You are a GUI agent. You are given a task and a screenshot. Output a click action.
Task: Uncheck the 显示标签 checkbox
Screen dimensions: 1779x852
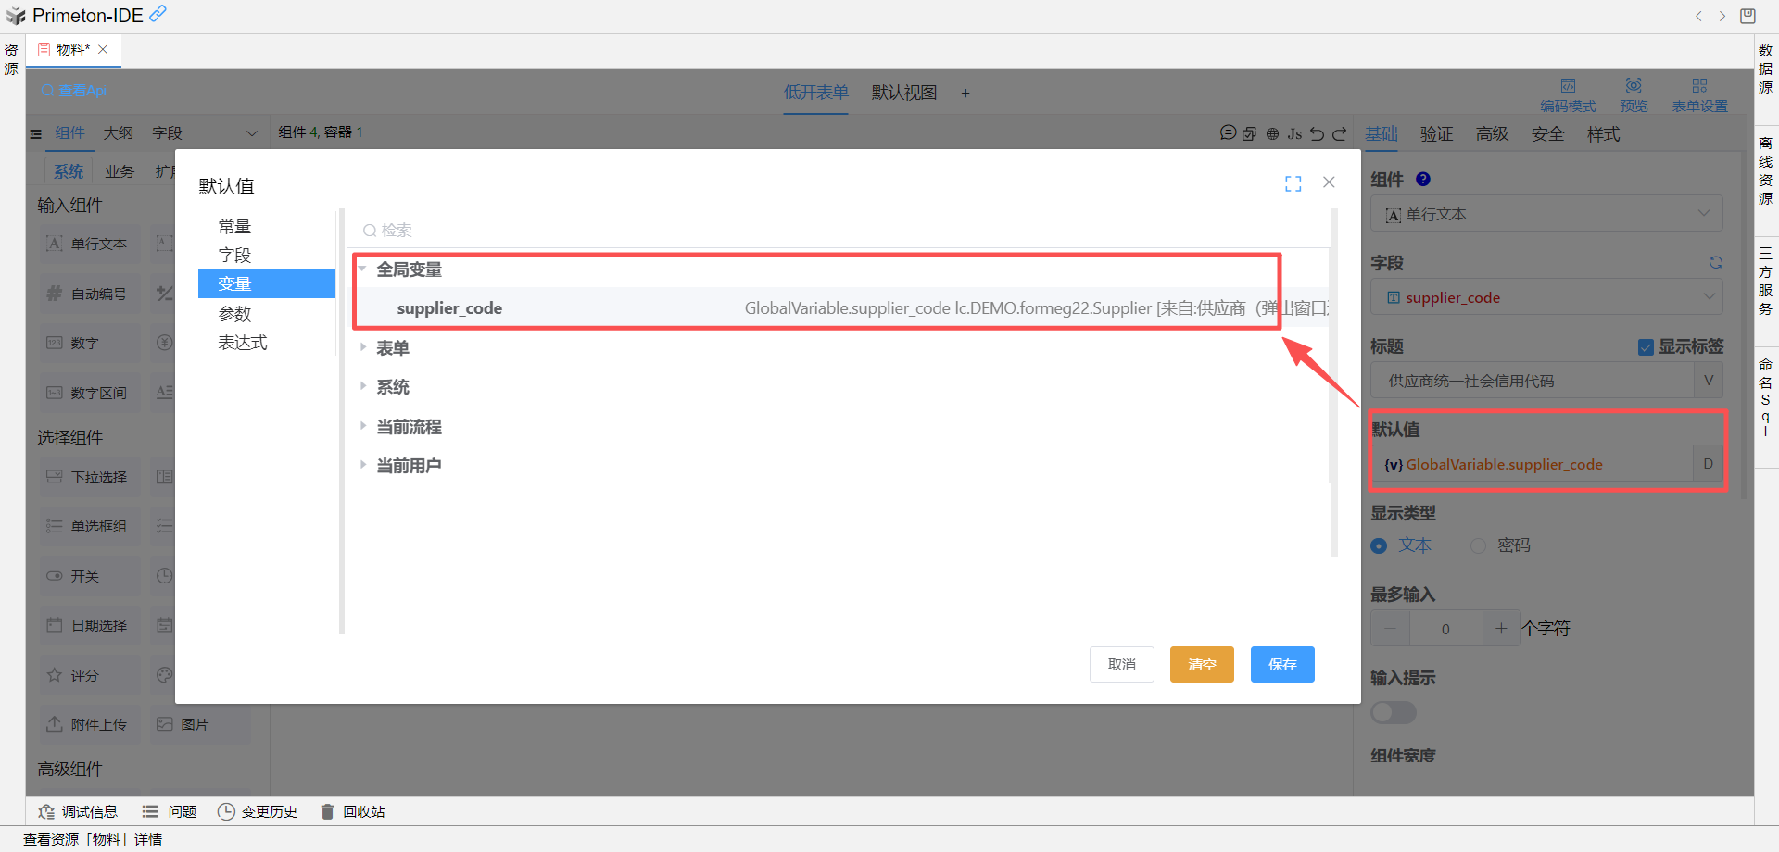tap(1646, 347)
